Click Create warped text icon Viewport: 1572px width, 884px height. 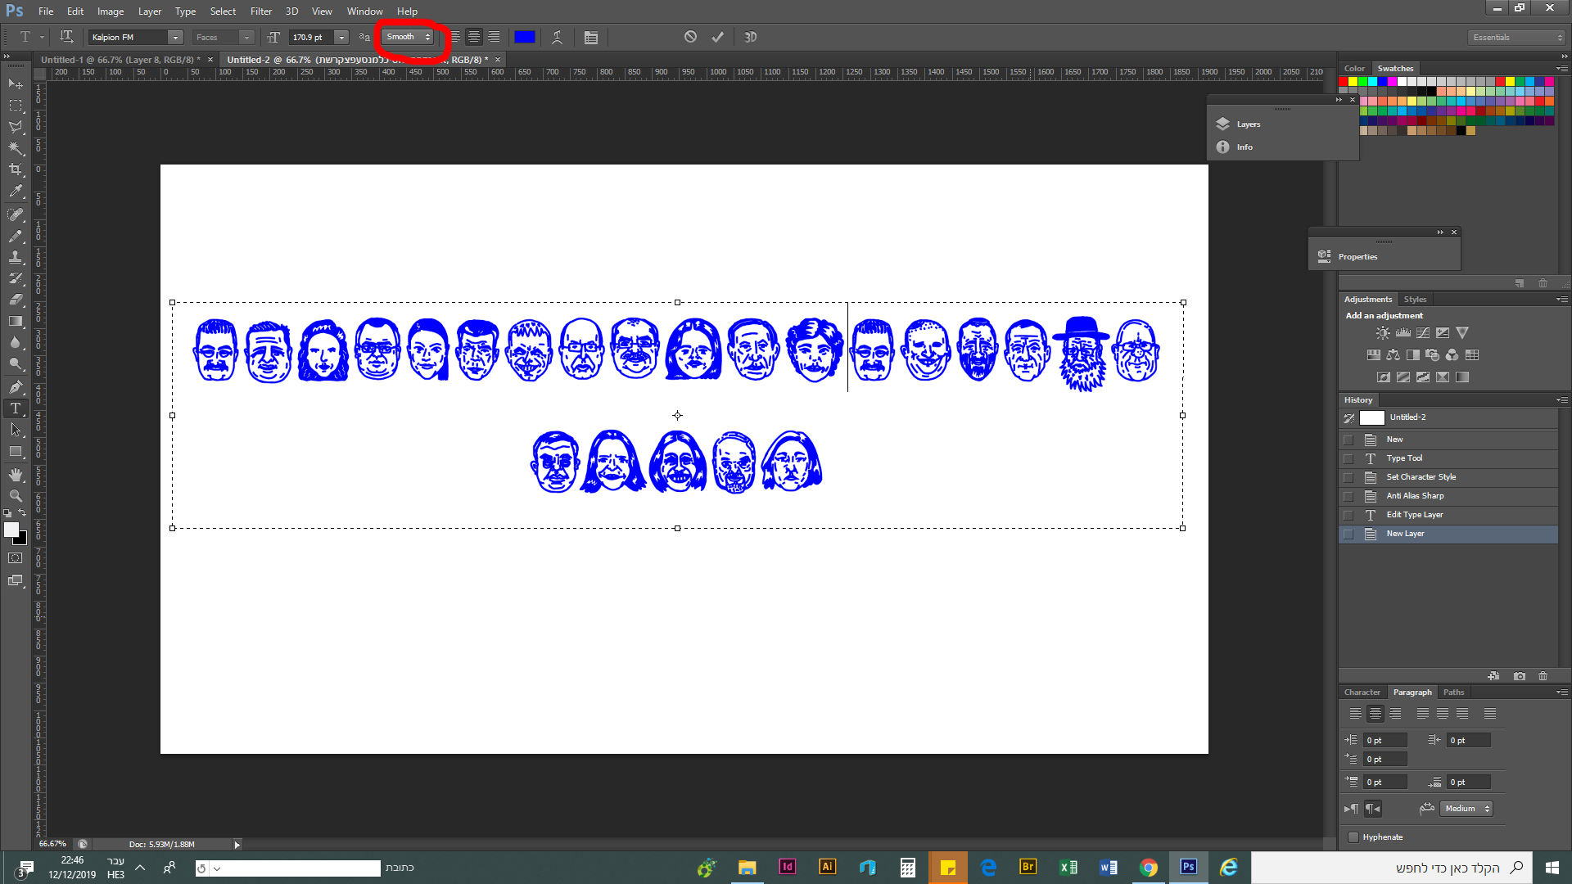557,37
